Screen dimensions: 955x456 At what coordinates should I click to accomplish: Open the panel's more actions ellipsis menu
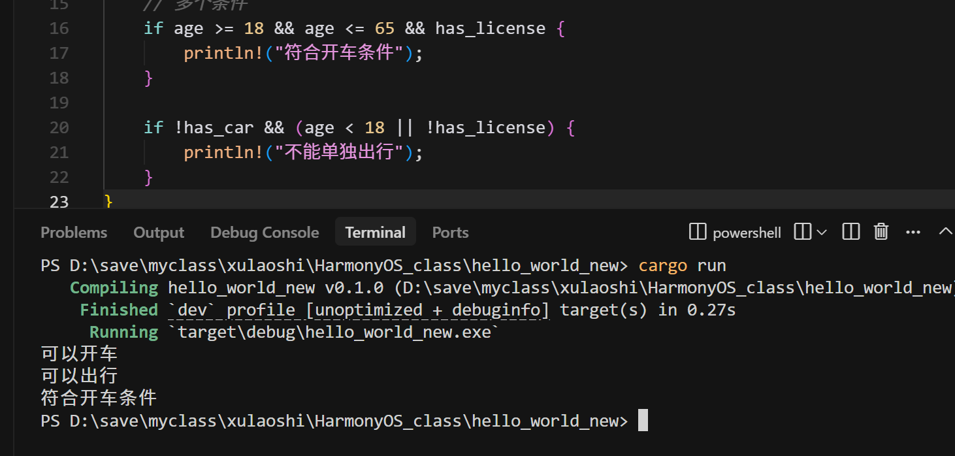pyautogui.click(x=913, y=232)
